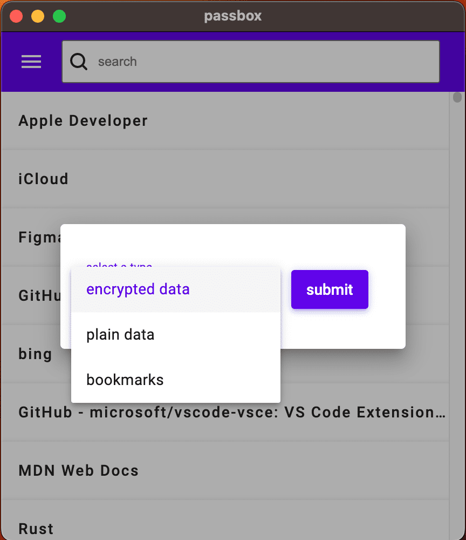Image resolution: width=466 pixels, height=540 pixels.
Task: Select the encrypted data option
Action: [x=176, y=289]
